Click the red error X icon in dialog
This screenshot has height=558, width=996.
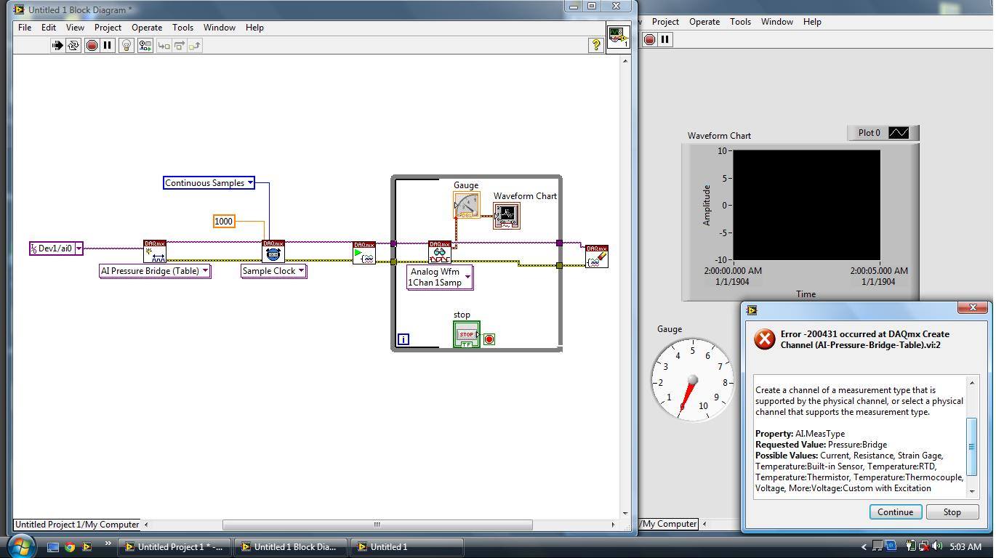[x=764, y=339]
